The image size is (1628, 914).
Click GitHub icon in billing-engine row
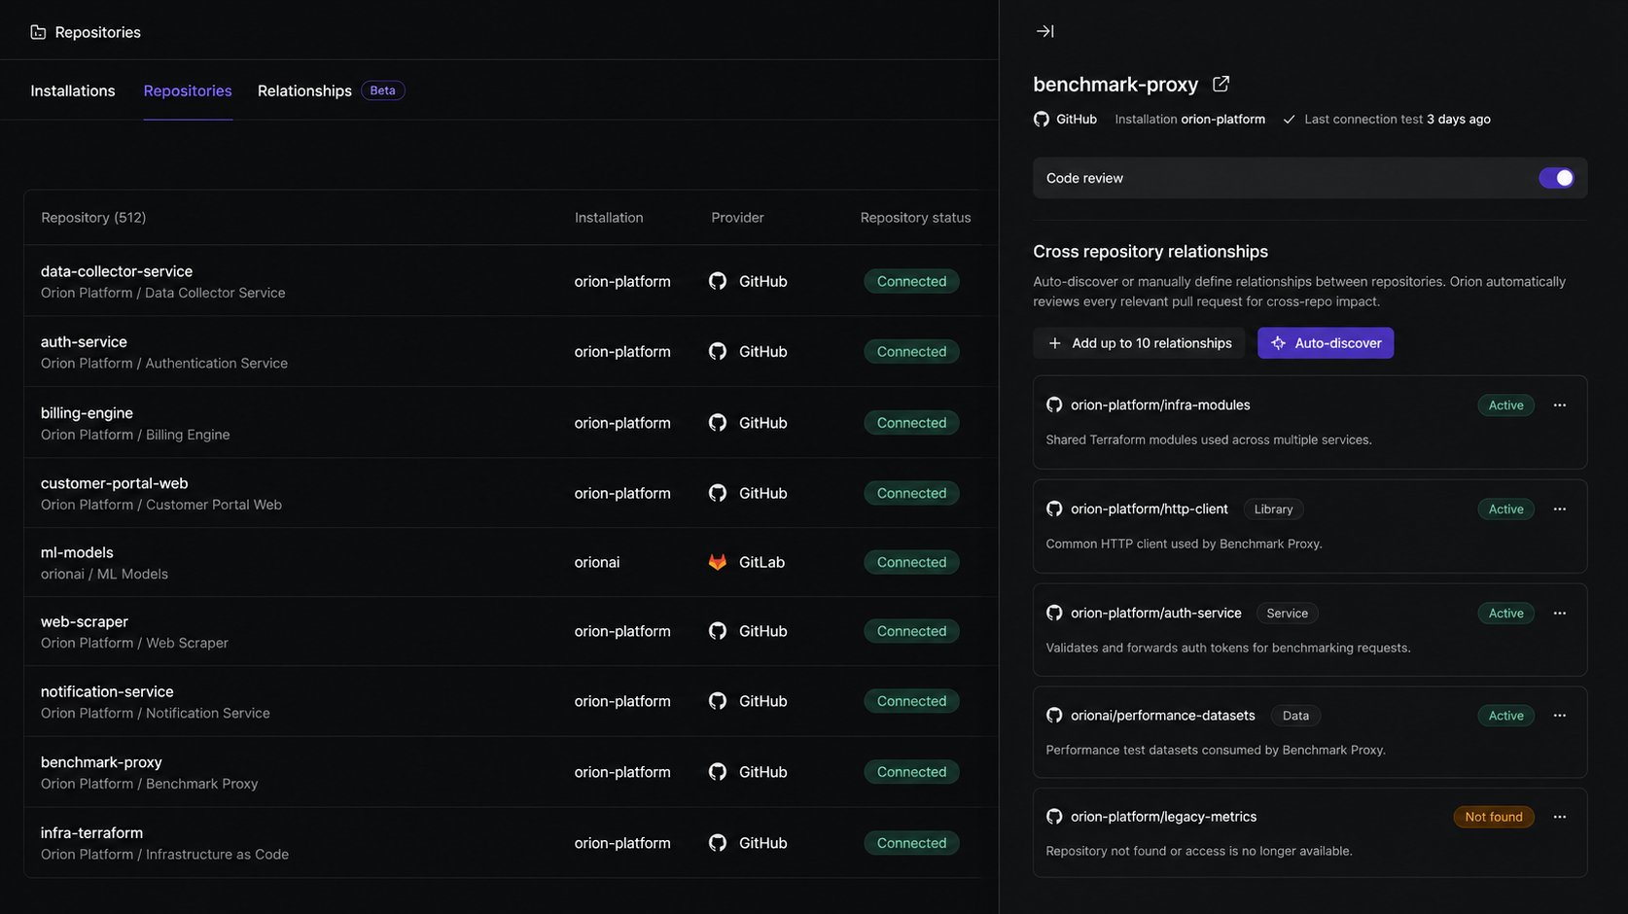(x=718, y=422)
